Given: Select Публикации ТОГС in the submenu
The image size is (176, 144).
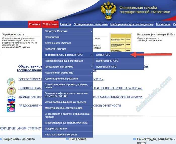Looking at the screenshot, I should (118, 67).
